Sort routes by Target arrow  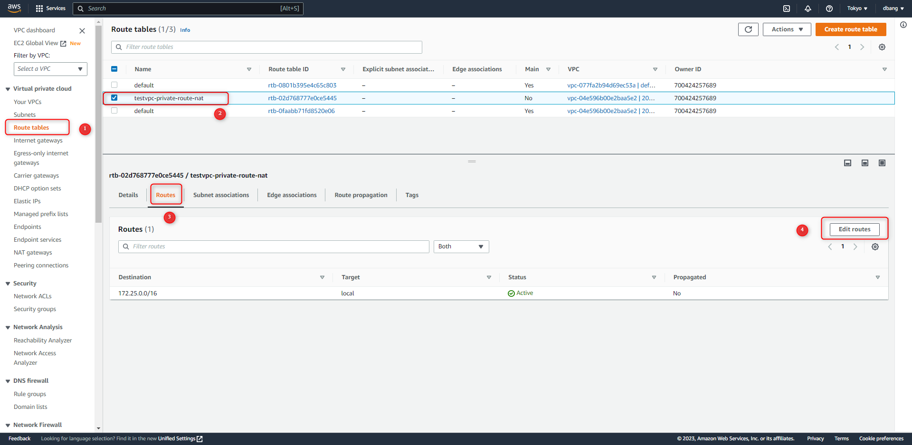point(489,277)
